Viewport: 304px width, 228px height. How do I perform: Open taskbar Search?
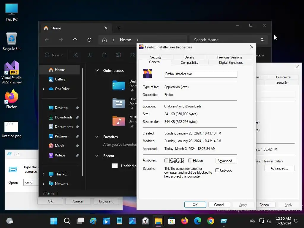coord(67,221)
